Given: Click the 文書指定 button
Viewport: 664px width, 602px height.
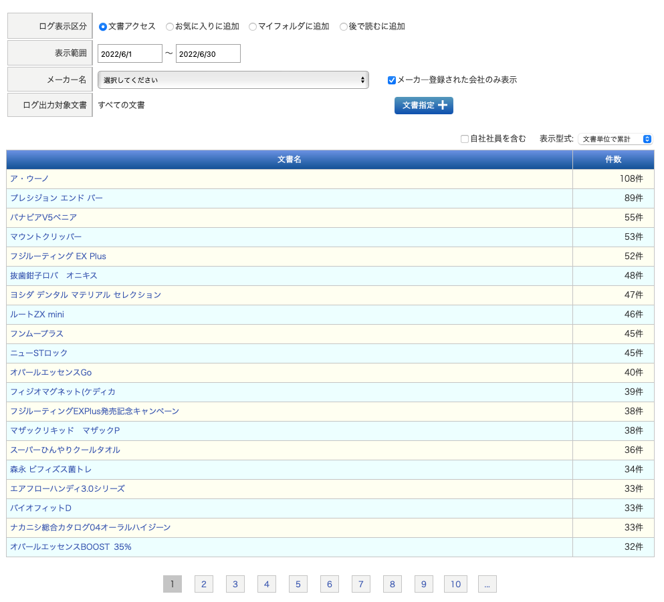Looking at the screenshot, I should 424,106.
